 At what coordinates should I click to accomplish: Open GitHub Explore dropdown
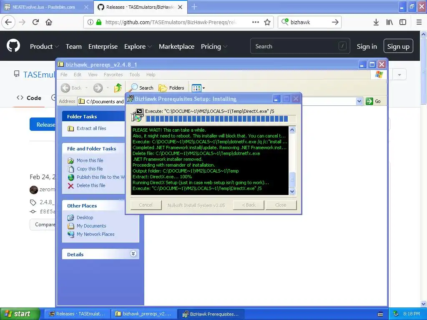pos(138,47)
